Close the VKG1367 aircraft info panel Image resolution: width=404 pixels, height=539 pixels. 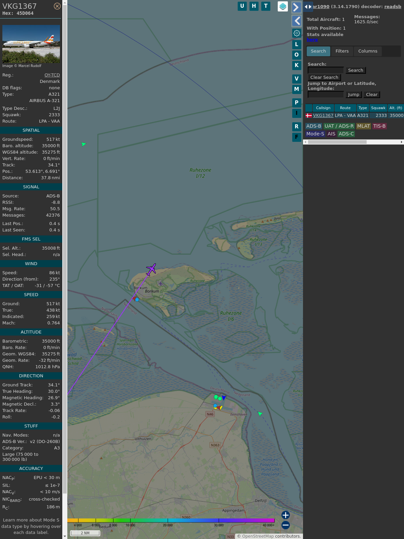57,6
